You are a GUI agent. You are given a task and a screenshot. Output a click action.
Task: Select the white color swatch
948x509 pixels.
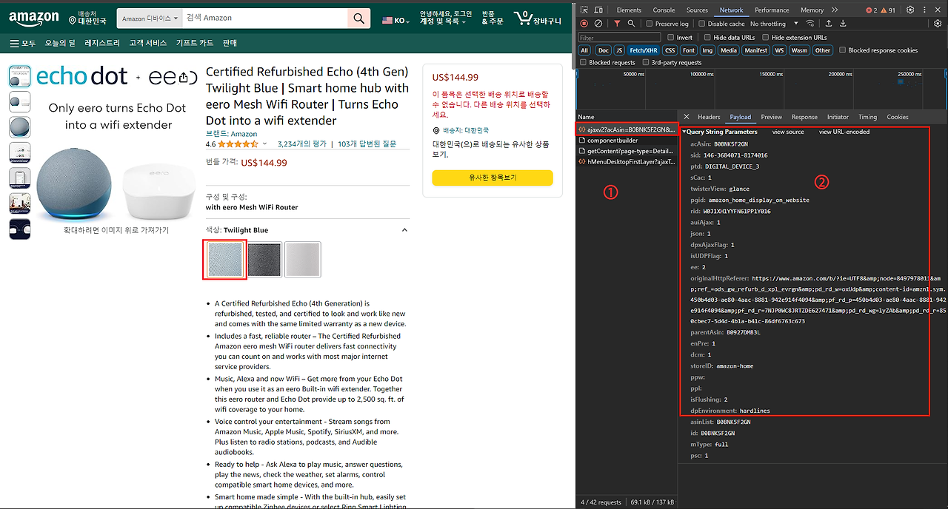(x=302, y=260)
